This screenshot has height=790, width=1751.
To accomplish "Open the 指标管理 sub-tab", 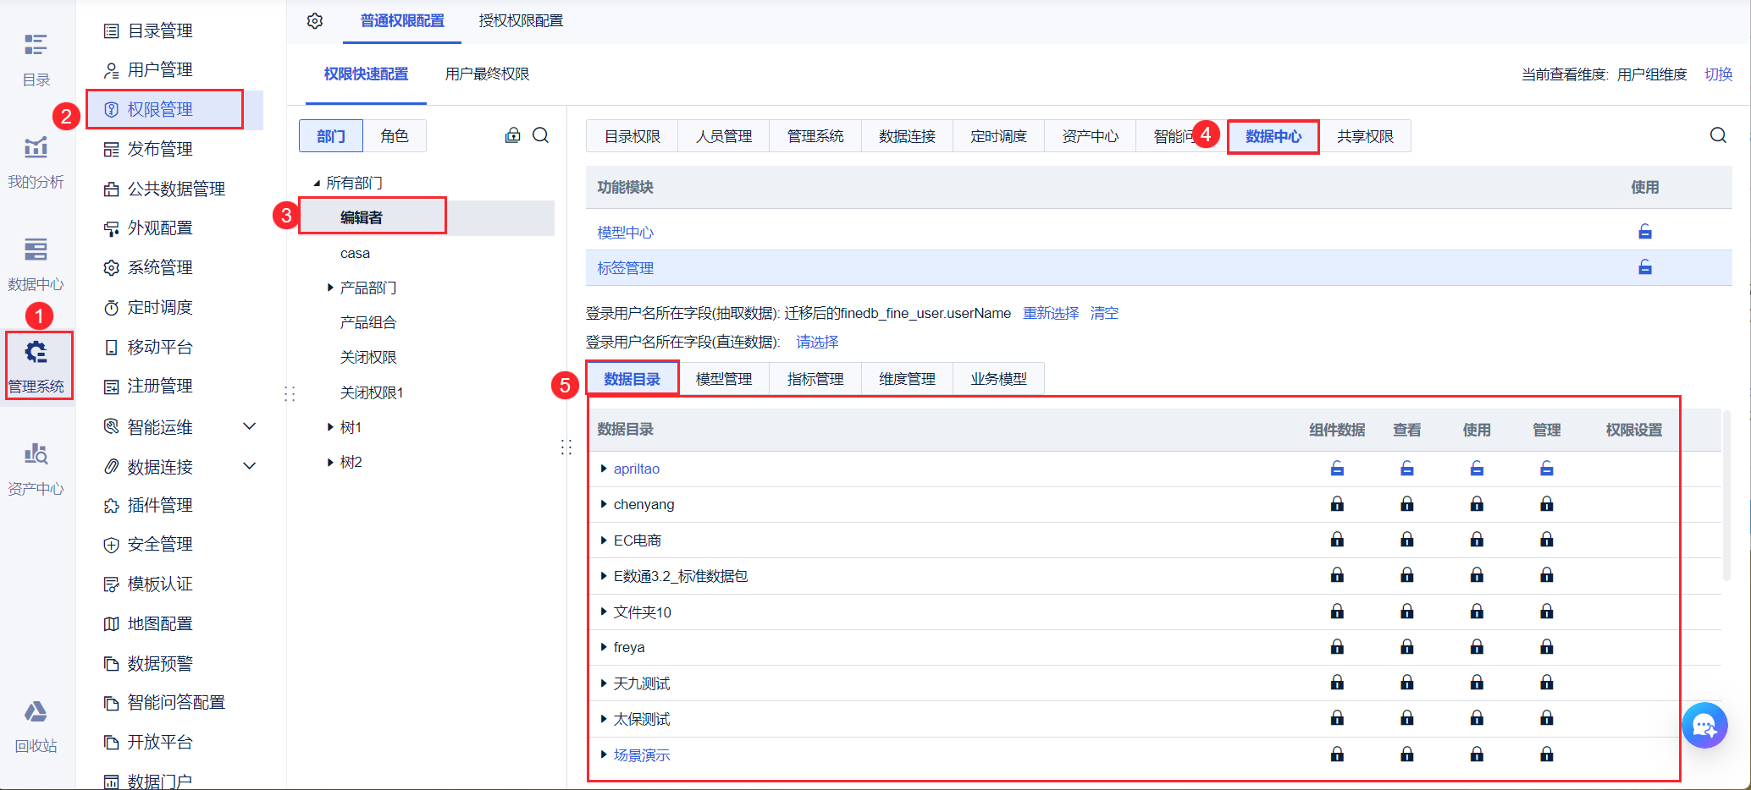I will (x=815, y=379).
